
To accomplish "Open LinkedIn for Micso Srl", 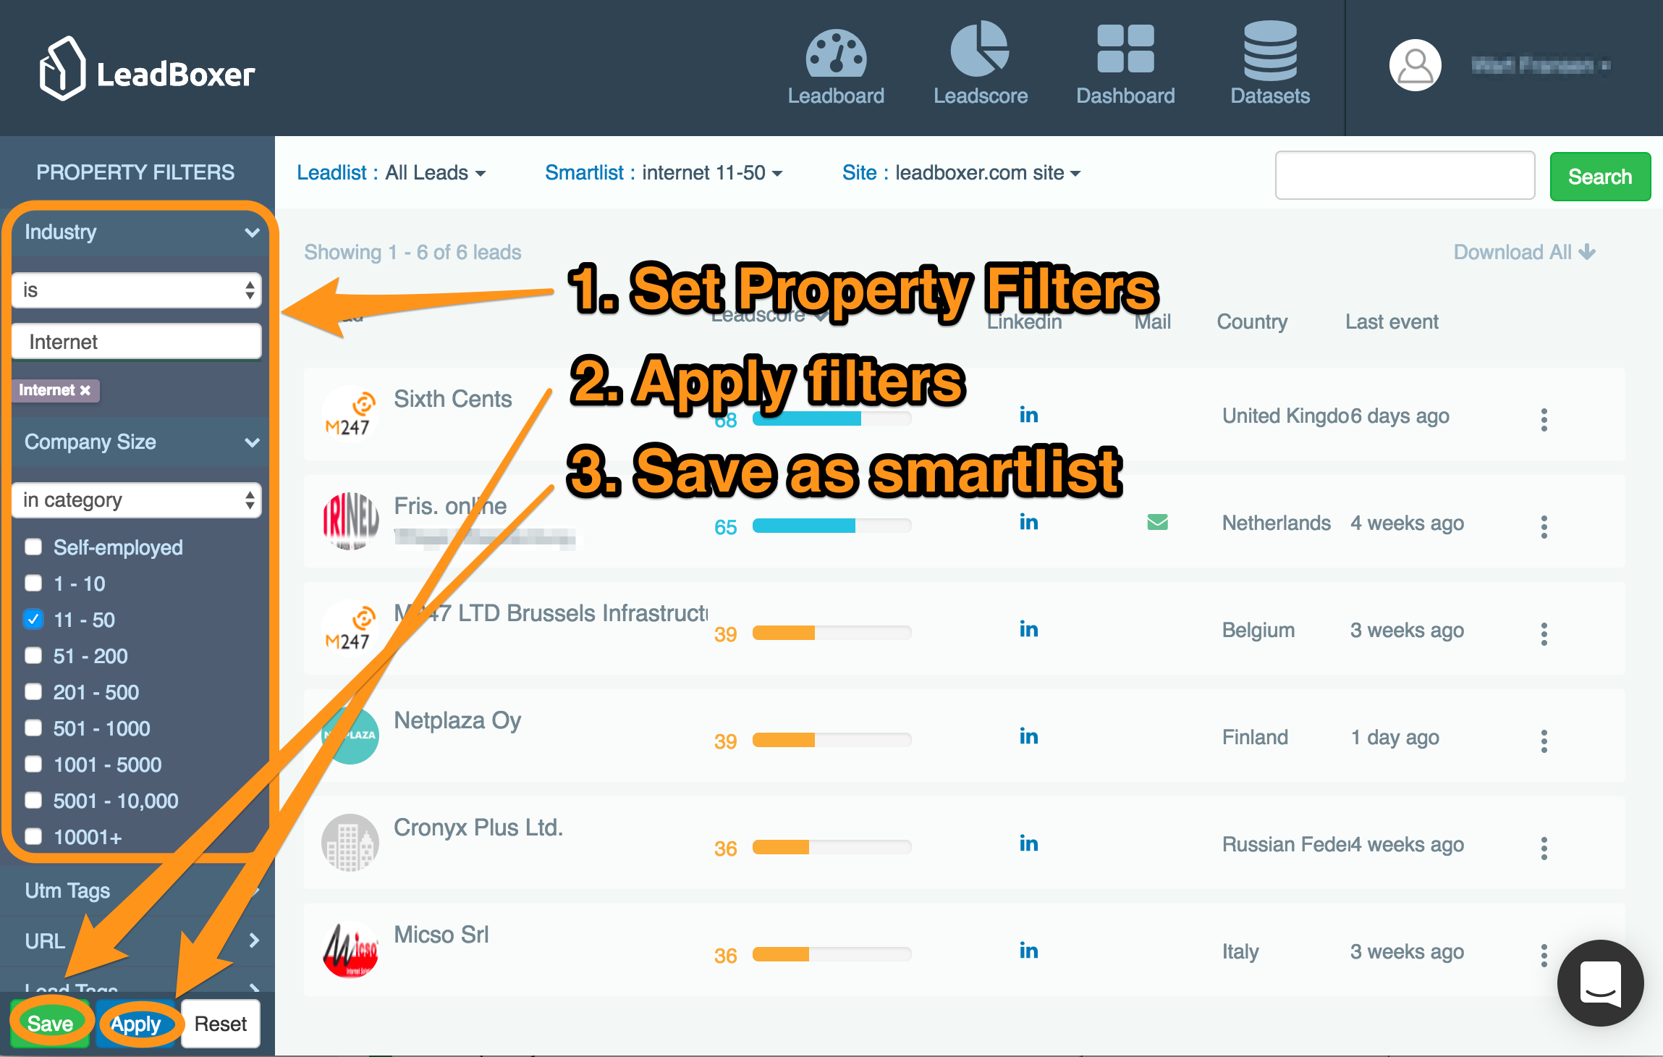I will point(1028,951).
